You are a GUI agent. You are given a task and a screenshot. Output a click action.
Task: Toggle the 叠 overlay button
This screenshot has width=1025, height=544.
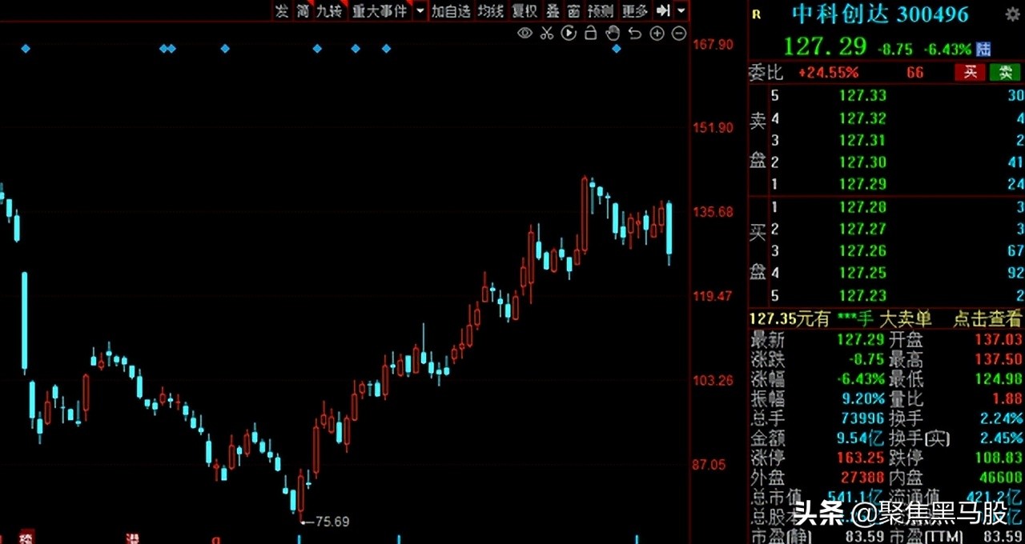click(553, 10)
